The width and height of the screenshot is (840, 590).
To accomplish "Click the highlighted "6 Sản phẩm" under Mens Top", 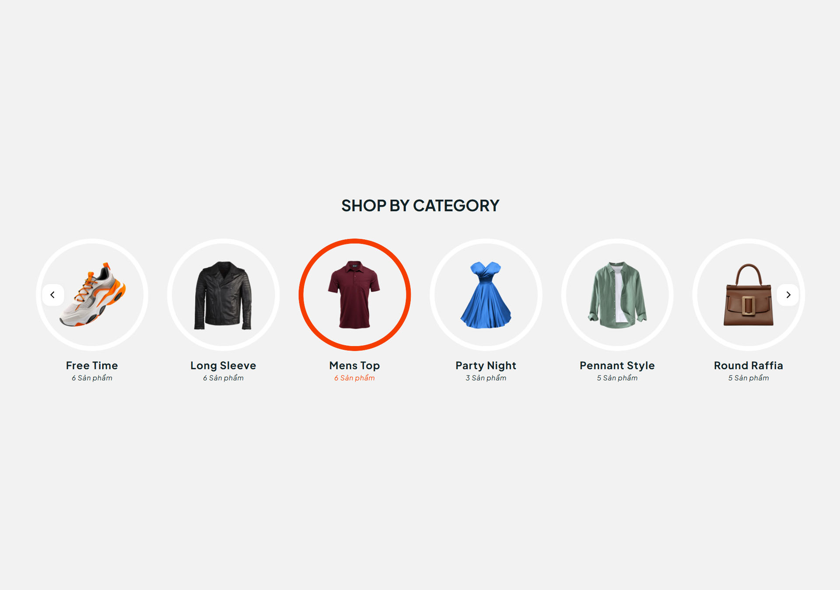I will (x=355, y=378).
